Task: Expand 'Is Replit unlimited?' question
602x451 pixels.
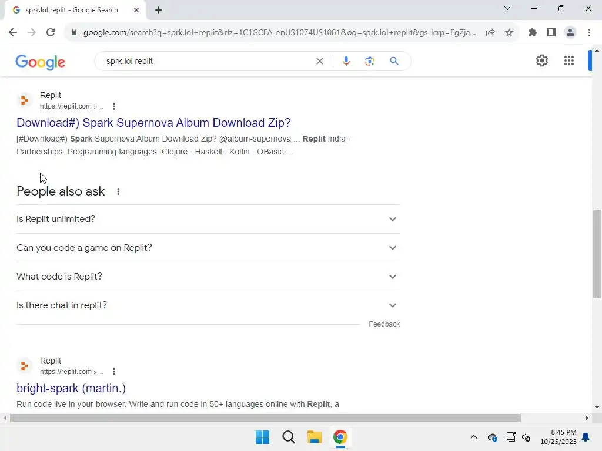Action: tap(208, 219)
